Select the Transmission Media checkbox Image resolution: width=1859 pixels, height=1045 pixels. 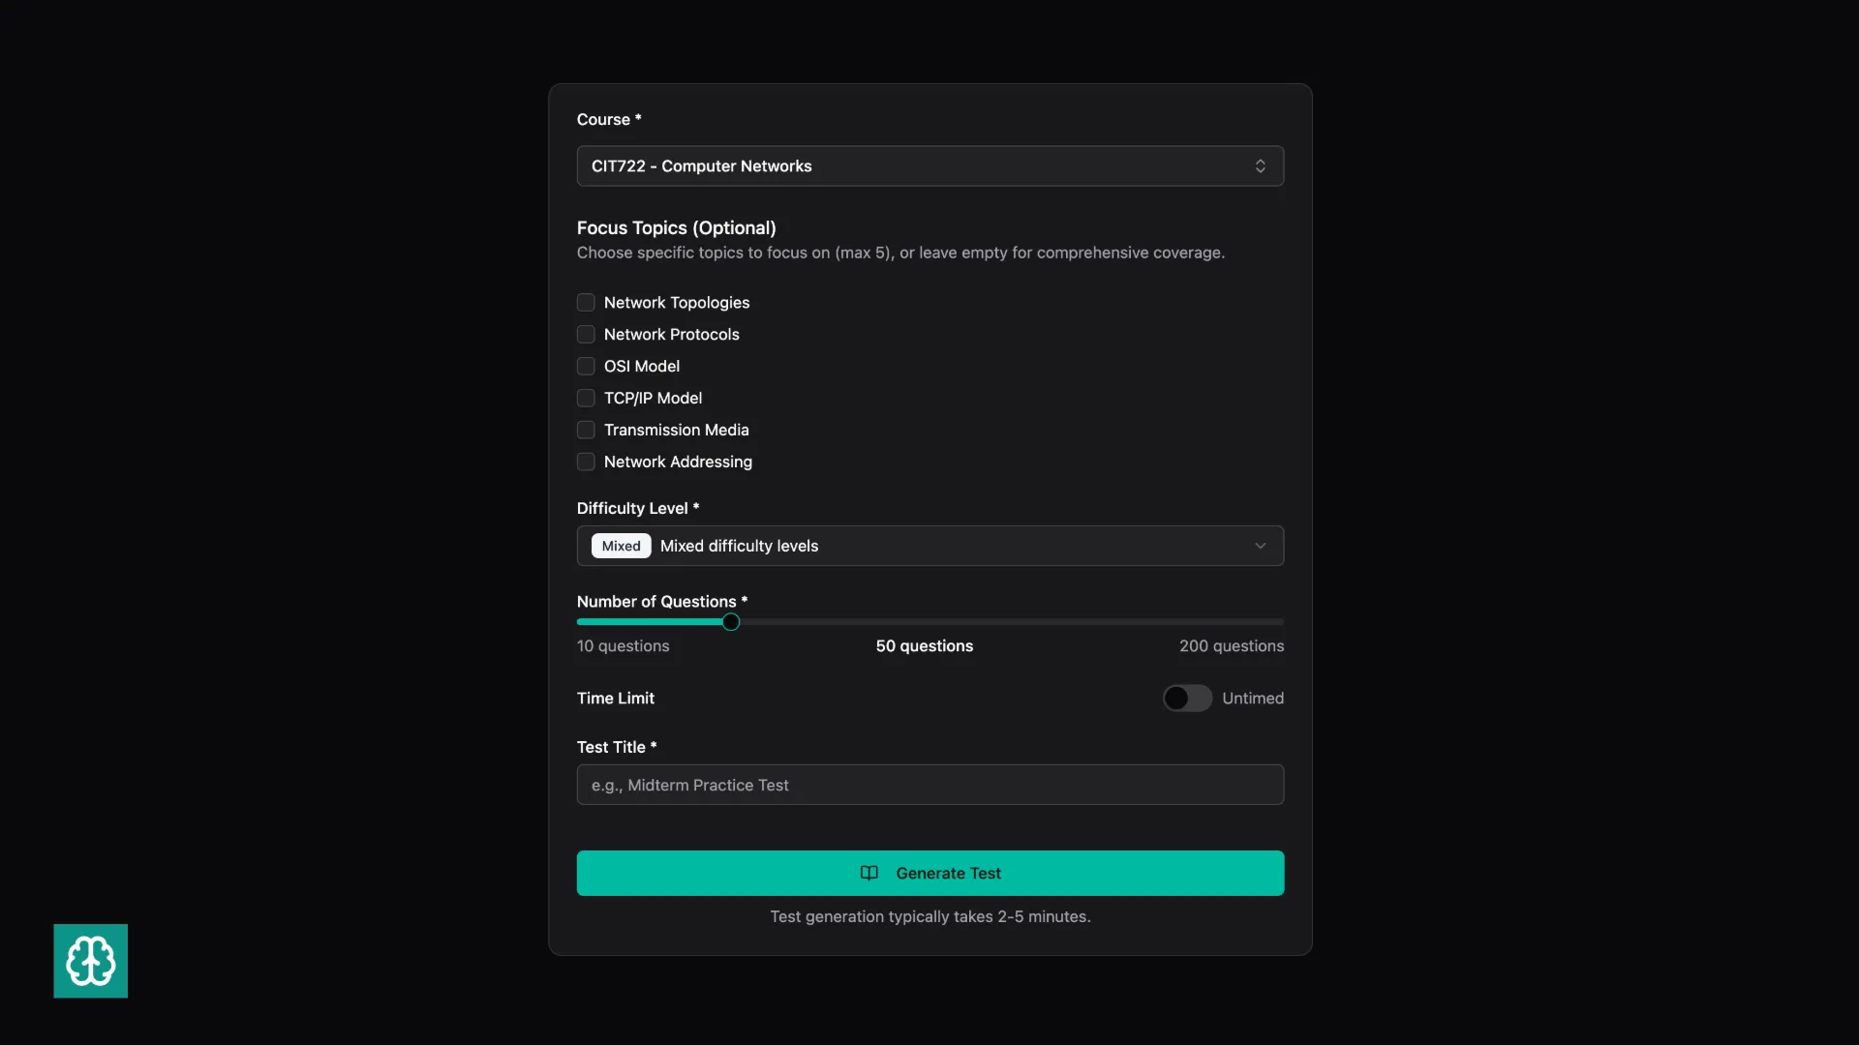(586, 431)
